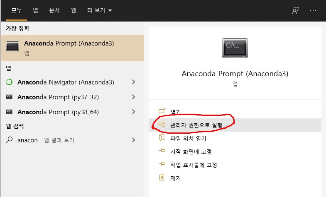The width and height of the screenshot is (326, 197).
Task: Open Anaconda Prompt (py37_32) result
Action: point(58,97)
